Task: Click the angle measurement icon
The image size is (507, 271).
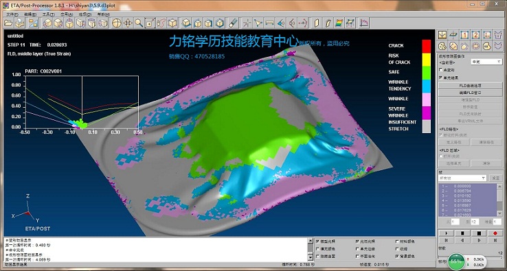Action: click(281, 23)
